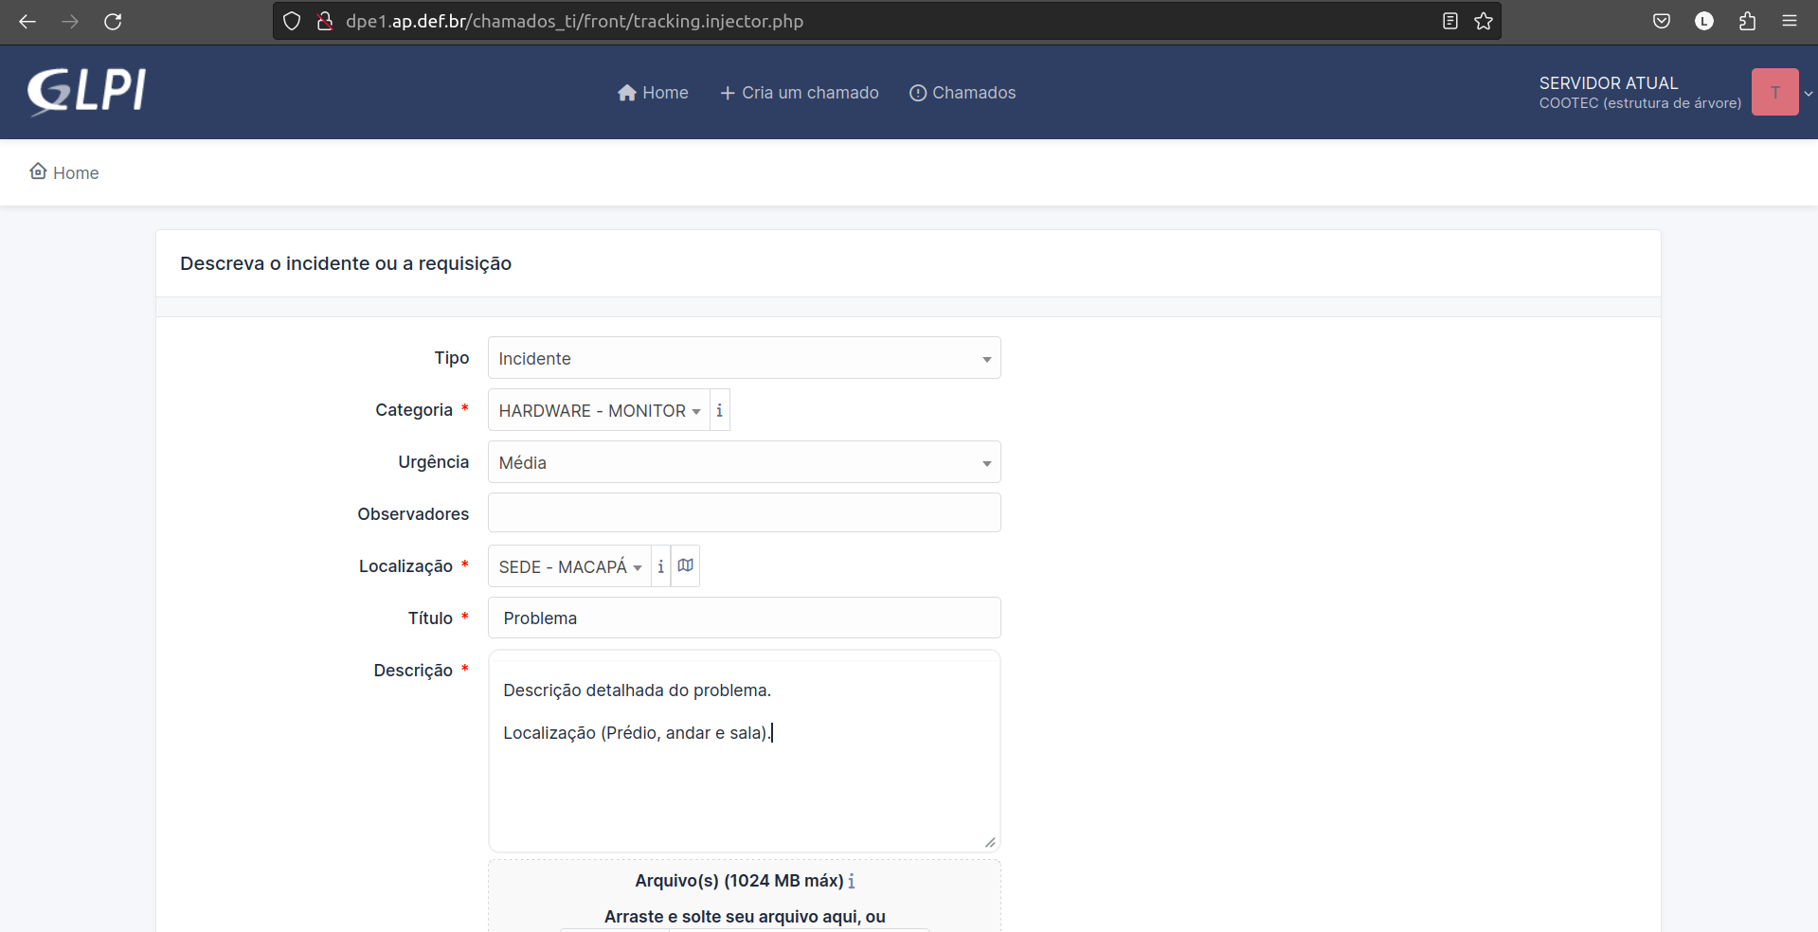Image resolution: width=1818 pixels, height=932 pixels.
Task: Go to Home in navigation menu
Action: coord(653,93)
